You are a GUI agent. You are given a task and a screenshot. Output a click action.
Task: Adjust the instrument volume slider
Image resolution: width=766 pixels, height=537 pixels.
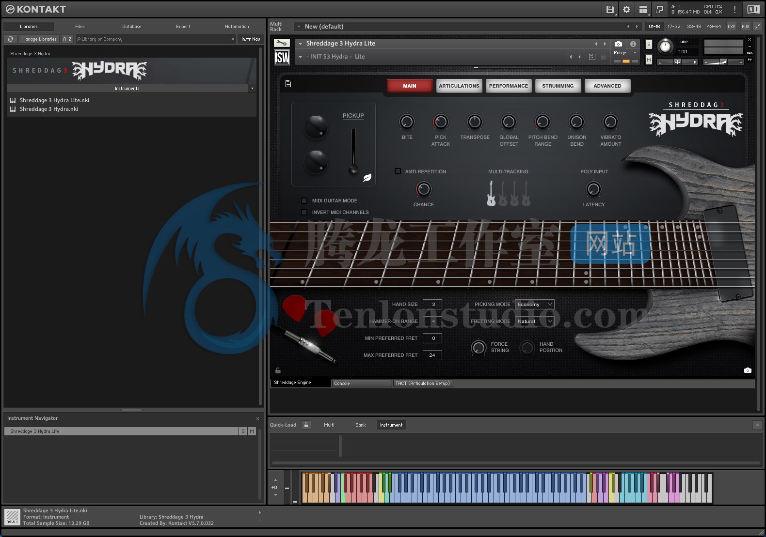723,62
